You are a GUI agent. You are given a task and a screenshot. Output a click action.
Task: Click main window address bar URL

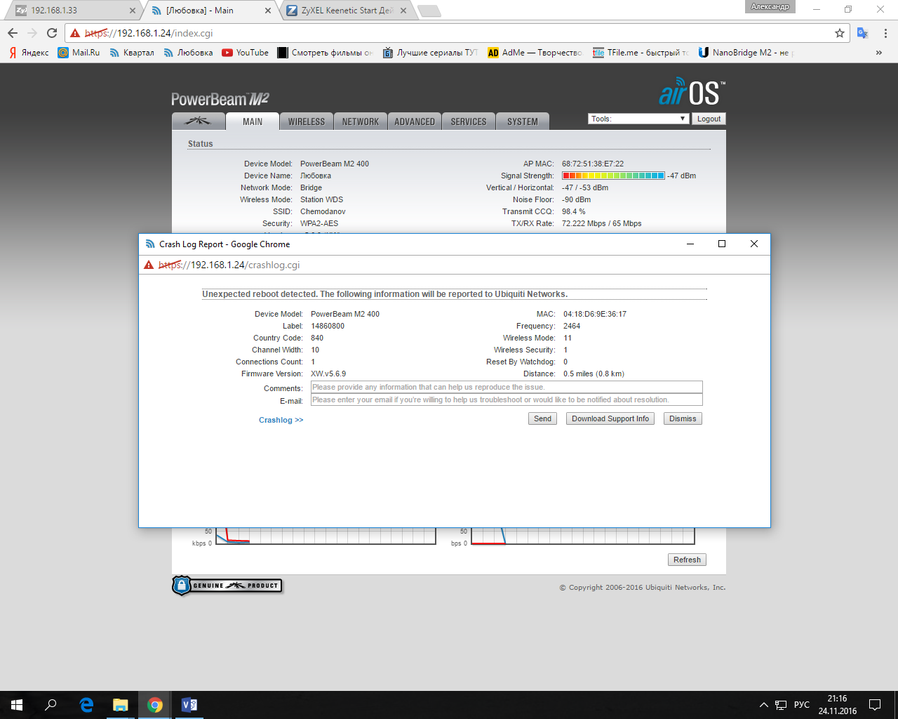pyautogui.click(x=149, y=33)
